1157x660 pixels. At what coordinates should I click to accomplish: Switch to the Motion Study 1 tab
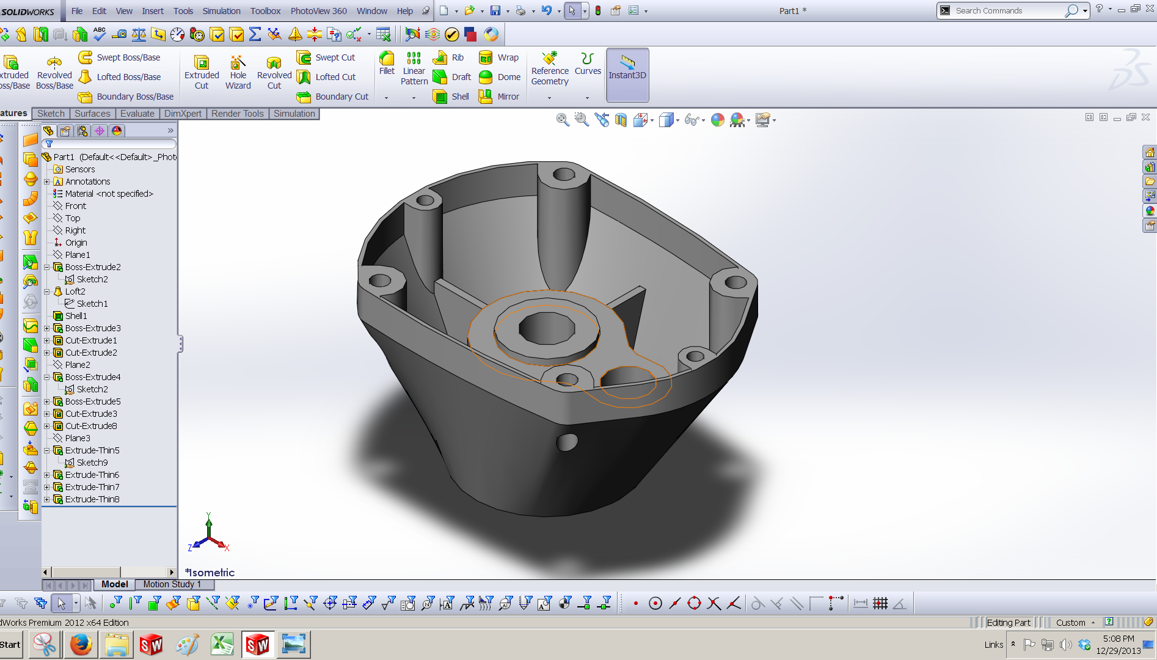[x=172, y=584]
